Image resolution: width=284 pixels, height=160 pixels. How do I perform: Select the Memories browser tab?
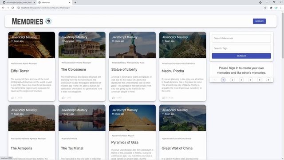[54, 3]
